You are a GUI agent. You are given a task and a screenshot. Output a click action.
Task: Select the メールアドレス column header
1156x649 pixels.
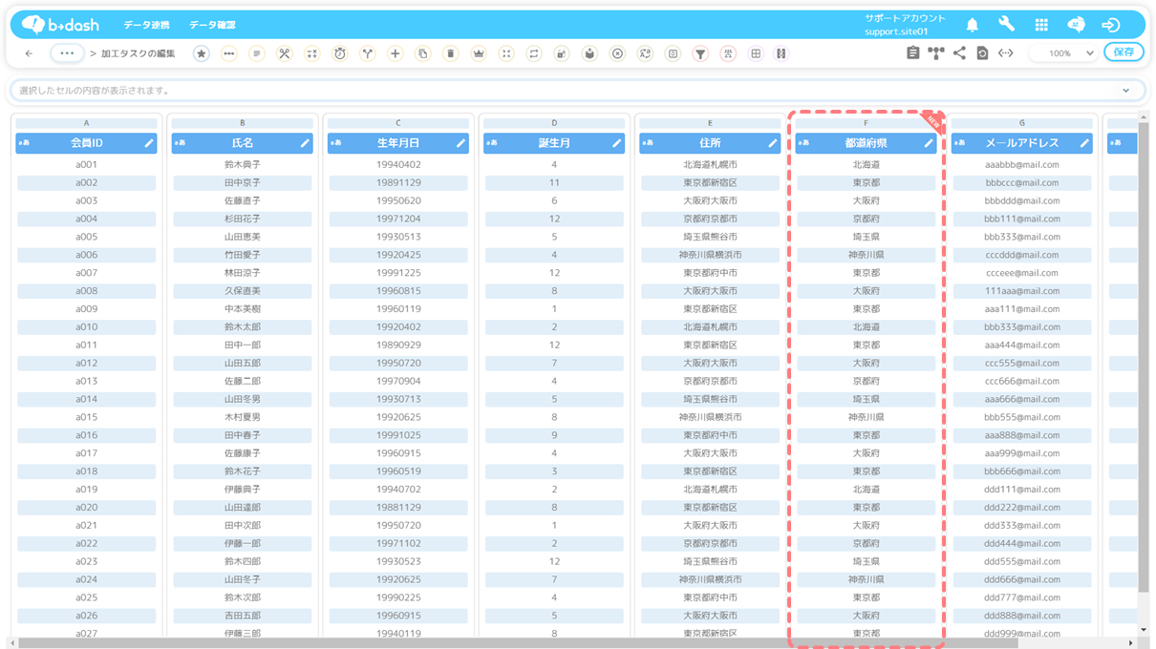point(1022,143)
